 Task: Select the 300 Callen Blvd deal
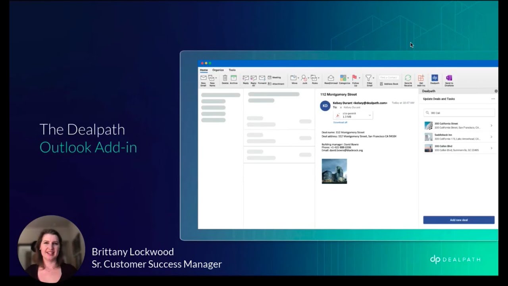tap(459, 148)
